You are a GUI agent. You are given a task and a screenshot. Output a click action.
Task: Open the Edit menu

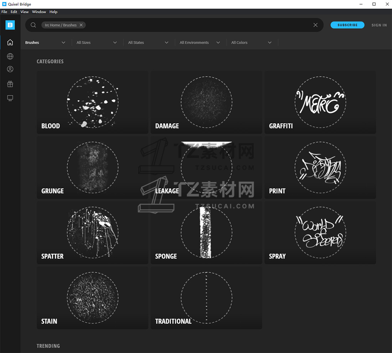coord(14,12)
